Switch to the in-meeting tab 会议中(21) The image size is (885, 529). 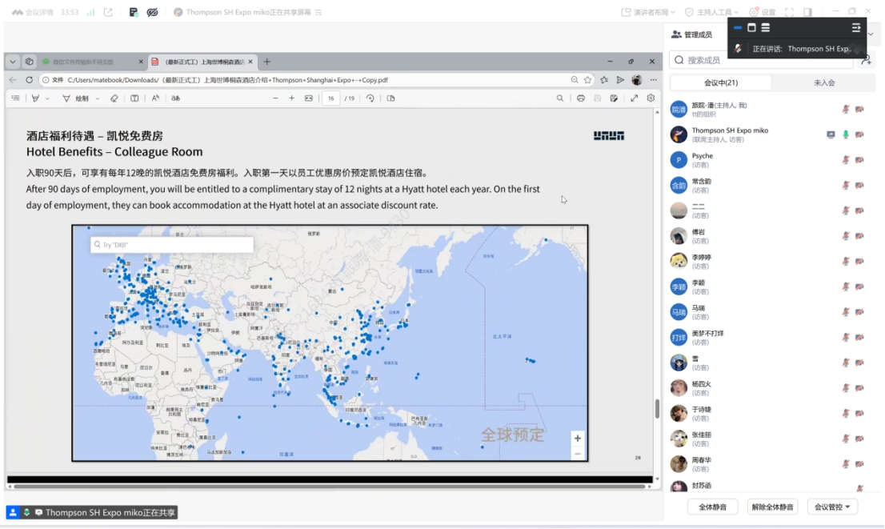pos(721,83)
